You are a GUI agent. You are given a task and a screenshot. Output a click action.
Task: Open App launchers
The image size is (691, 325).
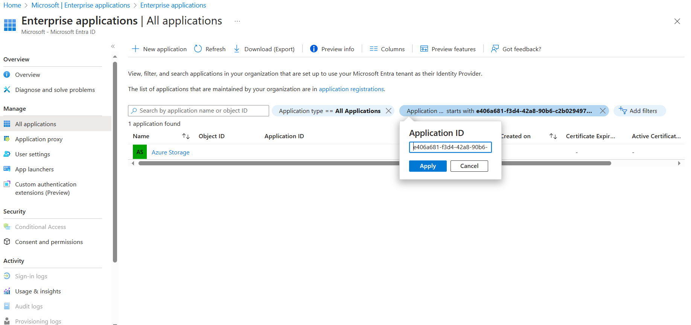34,169
